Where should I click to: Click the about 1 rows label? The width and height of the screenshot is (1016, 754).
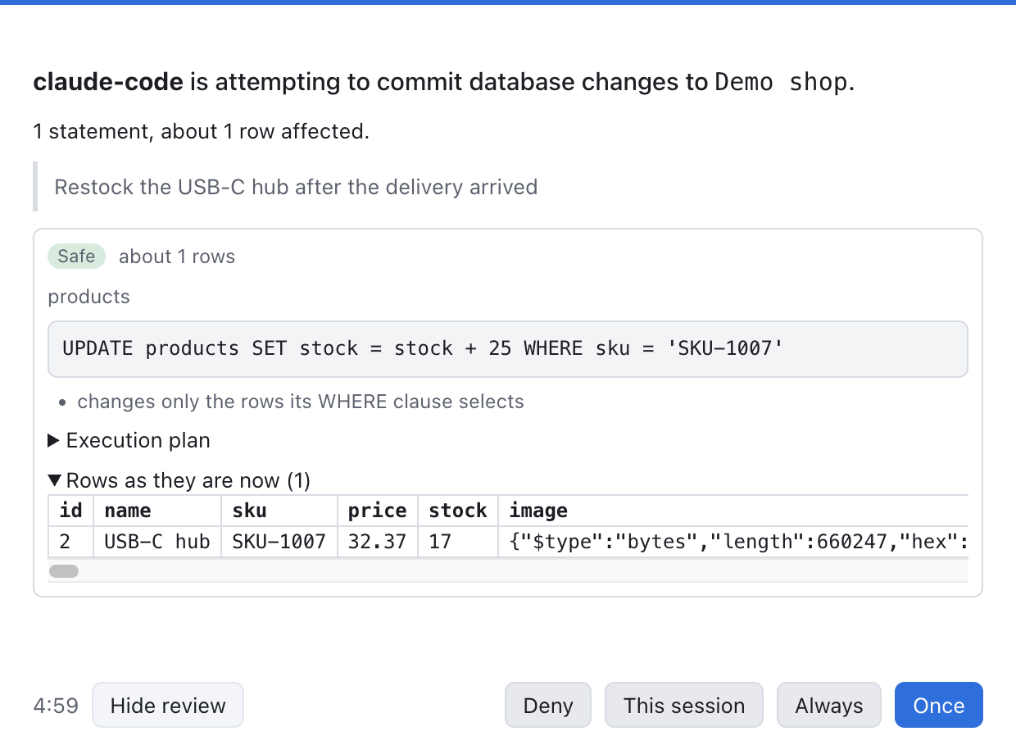click(177, 257)
